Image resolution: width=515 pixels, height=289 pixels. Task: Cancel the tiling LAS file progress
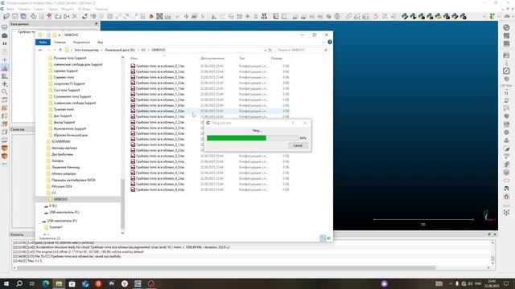[x=298, y=145]
